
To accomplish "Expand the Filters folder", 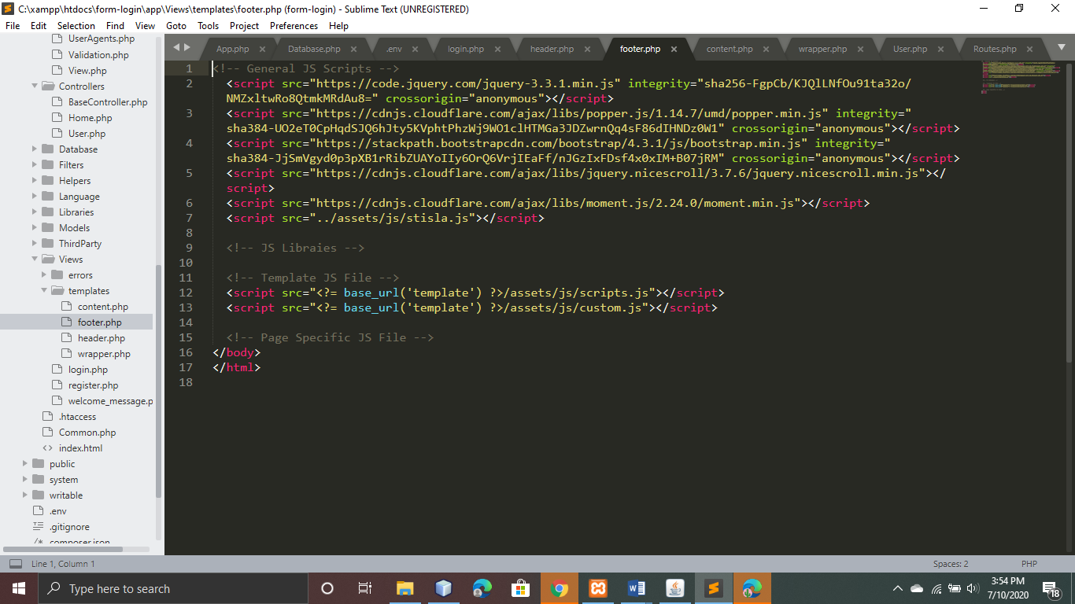I will [x=35, y=164].
